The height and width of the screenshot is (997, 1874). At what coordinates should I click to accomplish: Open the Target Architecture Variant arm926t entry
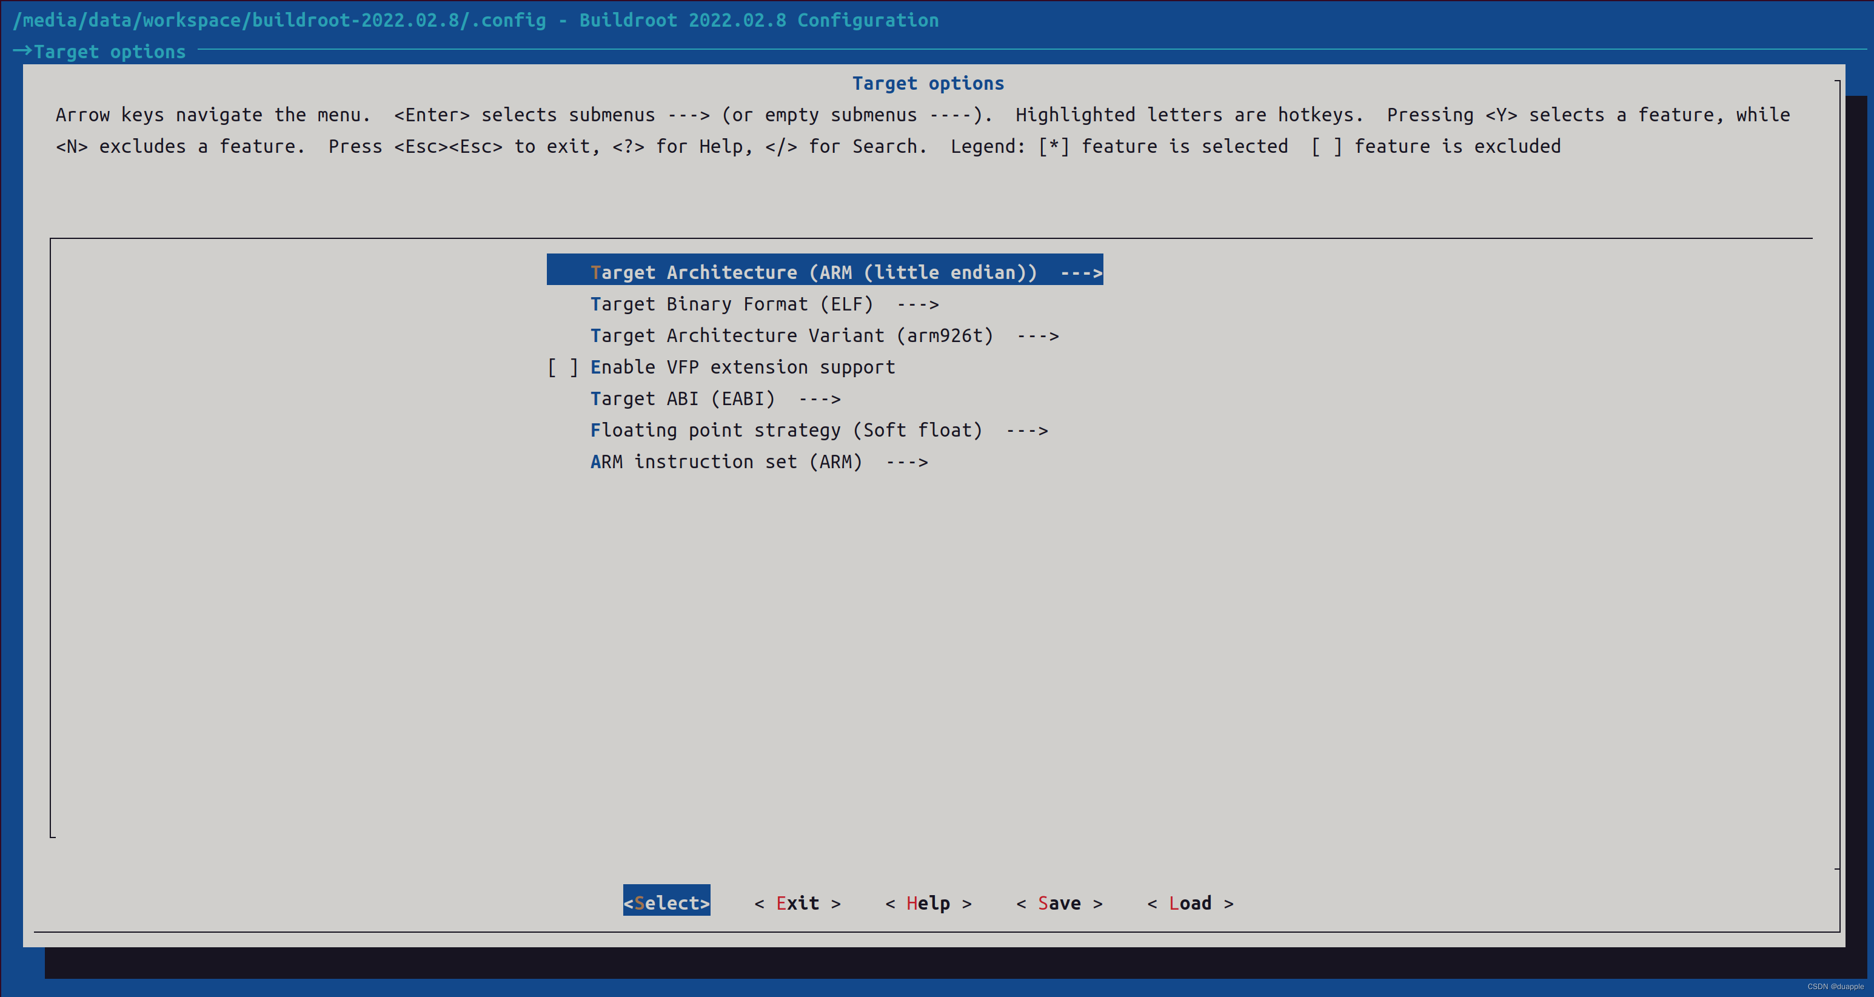point(791,335)
